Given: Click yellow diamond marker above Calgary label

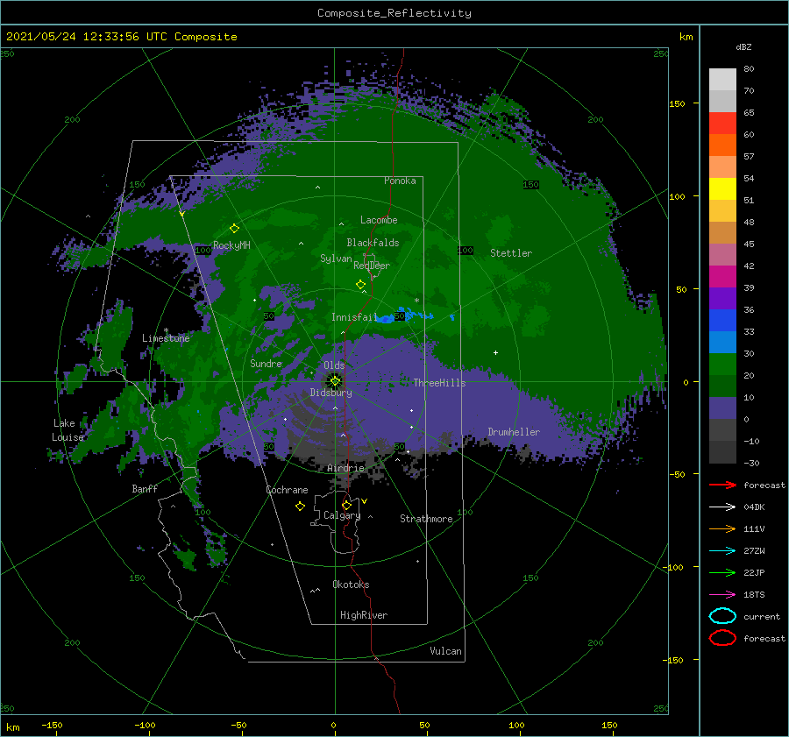Looking at the screenshot, I should pos(346,505).
